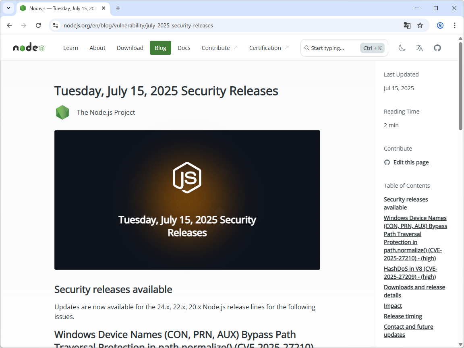Screen dimensions: 464x348
Task: Select the Blog navigation item
Action: tap(160, 48)
